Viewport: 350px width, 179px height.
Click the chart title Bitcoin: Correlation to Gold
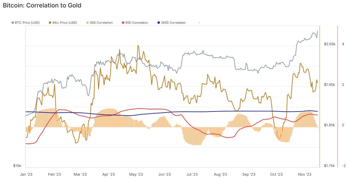click(x=42, y=5)
